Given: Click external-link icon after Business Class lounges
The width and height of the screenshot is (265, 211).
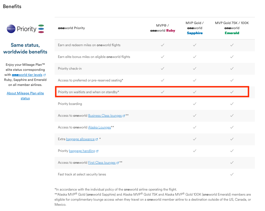Looking at the screenshot, I should tap(124, 116).
